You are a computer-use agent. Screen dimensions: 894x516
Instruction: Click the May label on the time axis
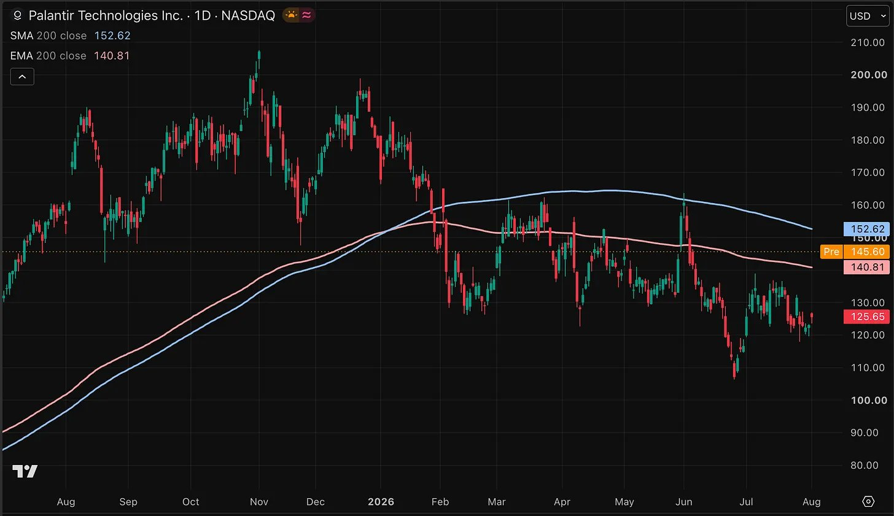tap(624, 502)
